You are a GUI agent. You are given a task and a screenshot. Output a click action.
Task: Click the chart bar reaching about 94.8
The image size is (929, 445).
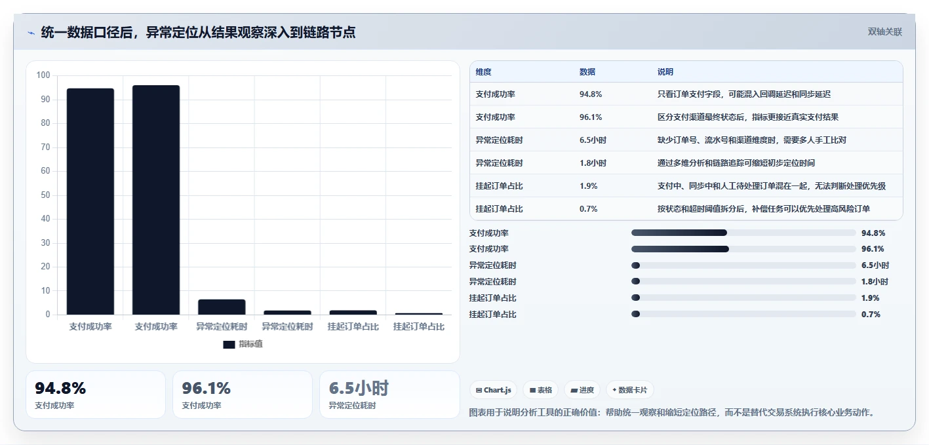point(90,201)
